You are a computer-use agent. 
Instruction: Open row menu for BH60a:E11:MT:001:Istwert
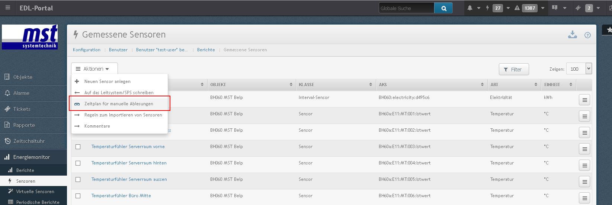point(584,116)
